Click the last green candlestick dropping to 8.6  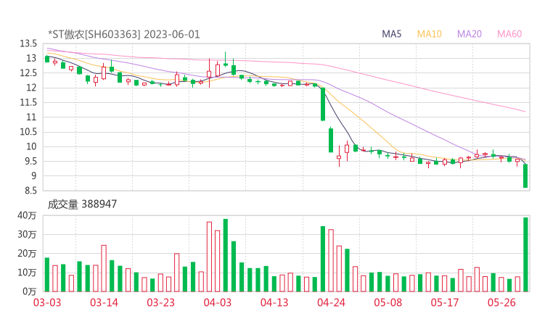[525, 175]
